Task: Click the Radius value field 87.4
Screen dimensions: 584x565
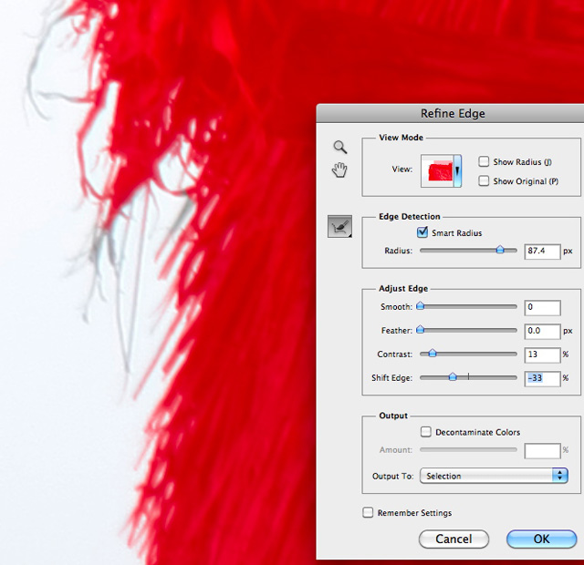Action: point(542,252)
